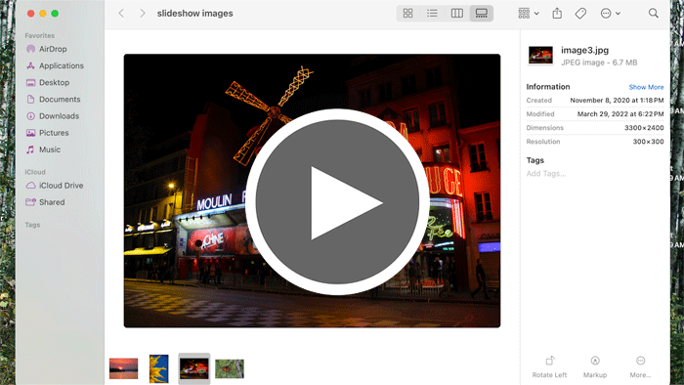This screenshot has height=385, width=684.
Task: Click the iCloud sidebar heading
Action: (x=35, y=172)
